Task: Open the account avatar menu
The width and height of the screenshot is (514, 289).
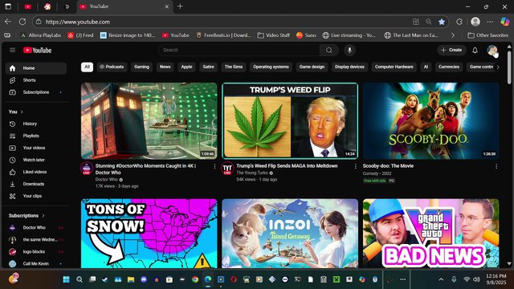Action: (492, 50)
